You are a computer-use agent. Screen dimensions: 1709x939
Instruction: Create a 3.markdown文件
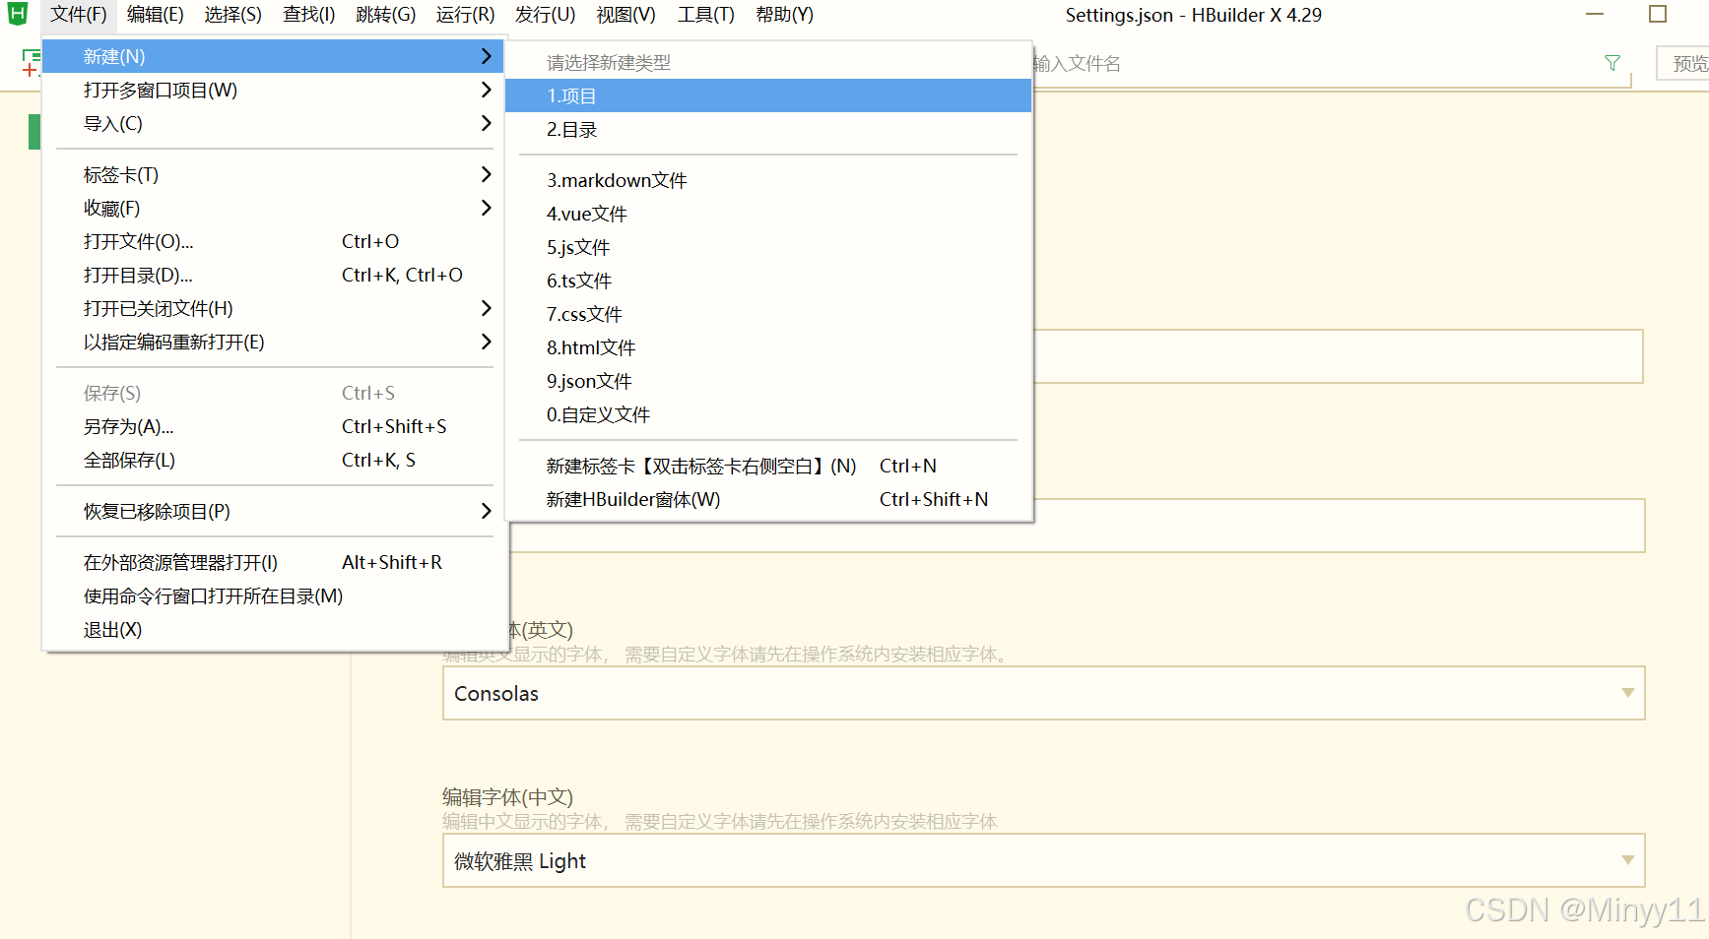[x=768, y=181]
